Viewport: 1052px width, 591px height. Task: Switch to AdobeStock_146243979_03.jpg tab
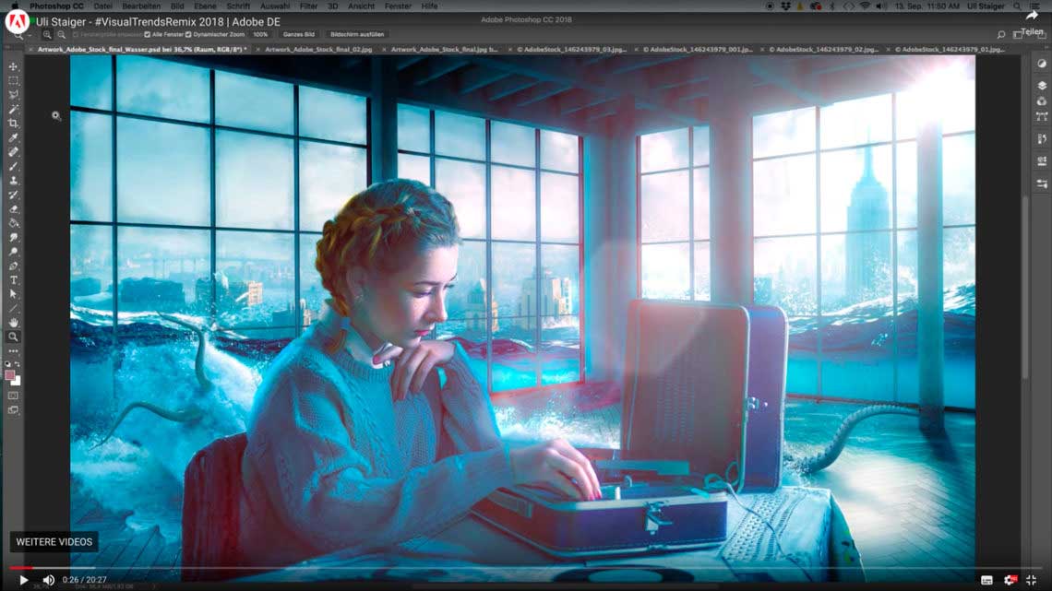tap(571, 50)
